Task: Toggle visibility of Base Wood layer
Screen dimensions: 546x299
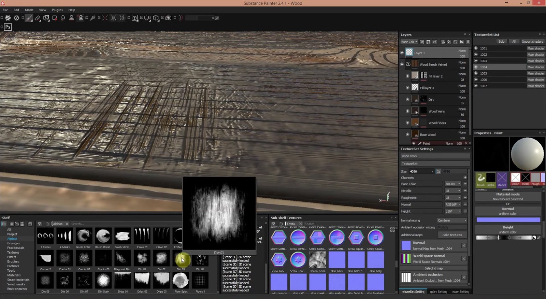Action: coord(407,134)
